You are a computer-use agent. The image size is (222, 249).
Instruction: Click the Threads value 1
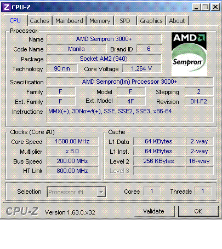pyautogui.click(x=203, y=191)
